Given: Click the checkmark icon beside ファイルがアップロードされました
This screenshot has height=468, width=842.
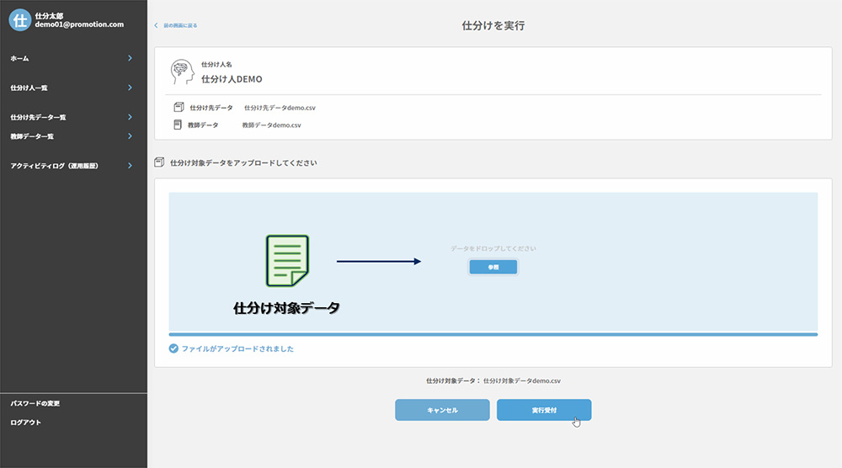Looking at the screenshot, I should point(173,348).
